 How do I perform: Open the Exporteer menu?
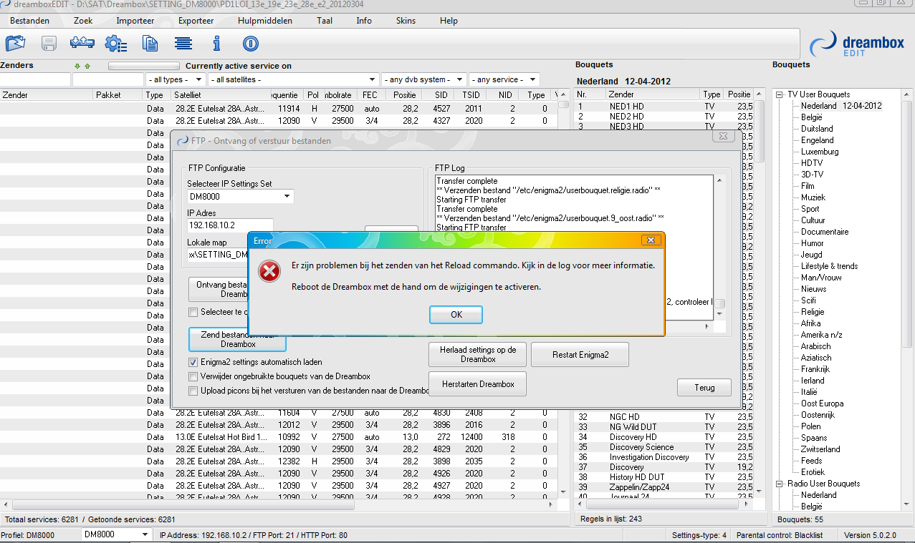pos(196,21)
